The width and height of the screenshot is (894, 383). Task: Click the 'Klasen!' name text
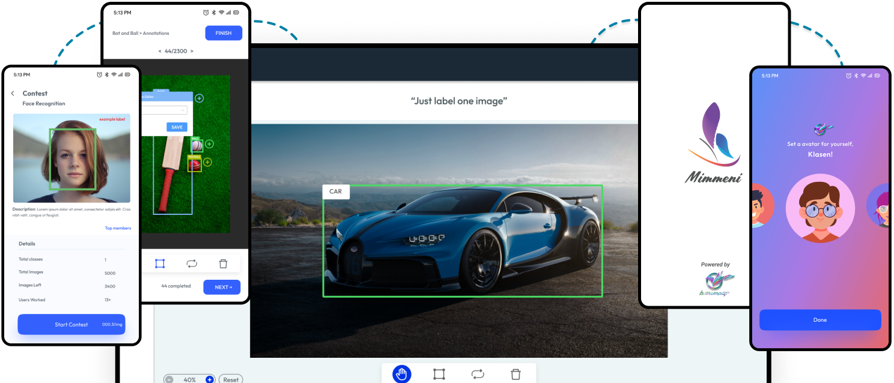(x=820, y=154)
